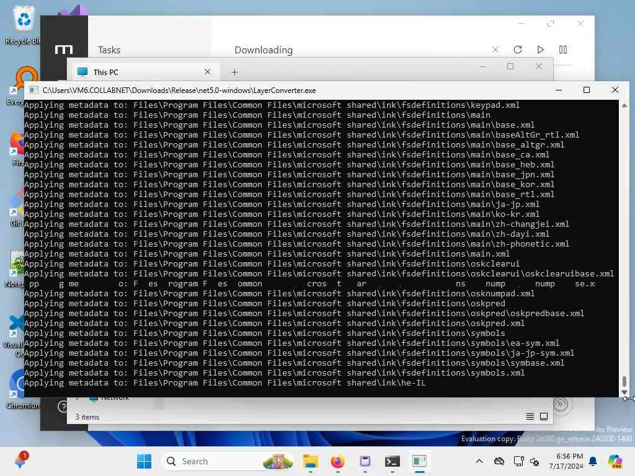Open the Chromium desktop shortcut
The width and height of the screenshot is (635, 476).
pyautogui.click(x=23, y=388)
